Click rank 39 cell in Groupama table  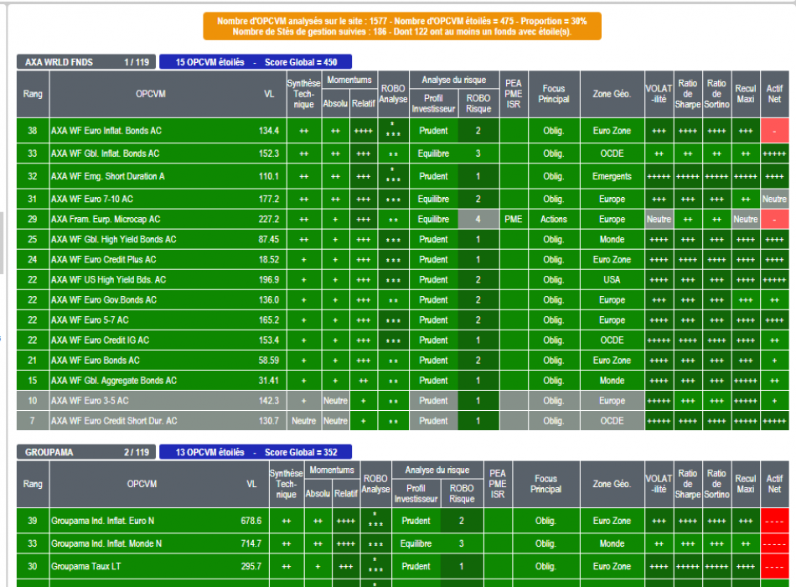(33, 521)
